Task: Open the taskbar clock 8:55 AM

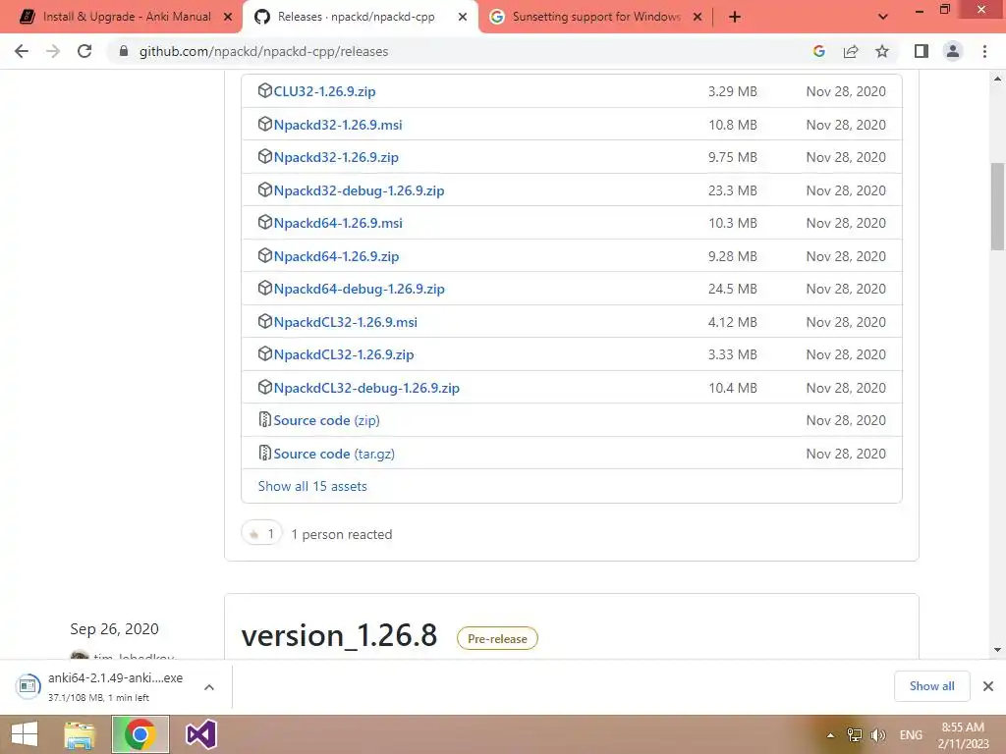Action: 963,735
